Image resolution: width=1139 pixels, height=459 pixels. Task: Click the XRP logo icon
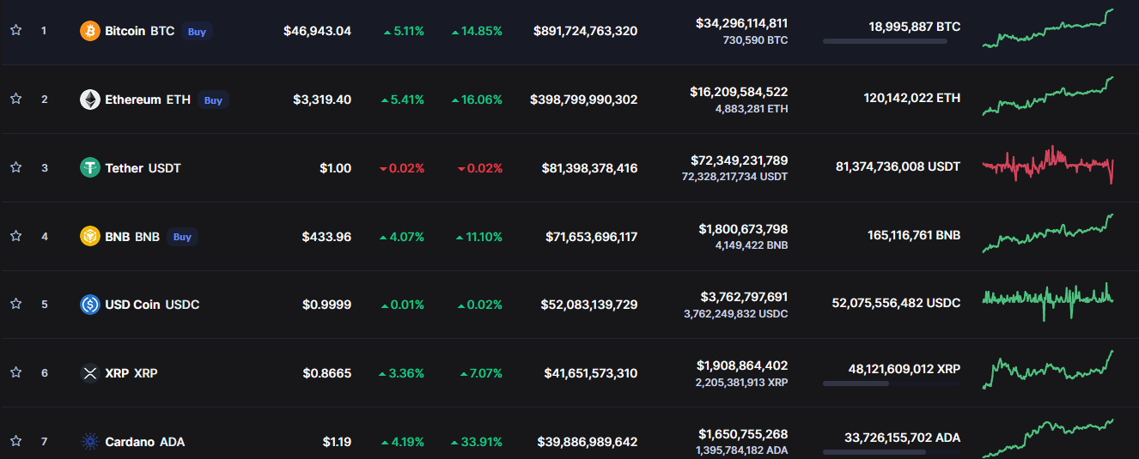(x=89, y=373)
